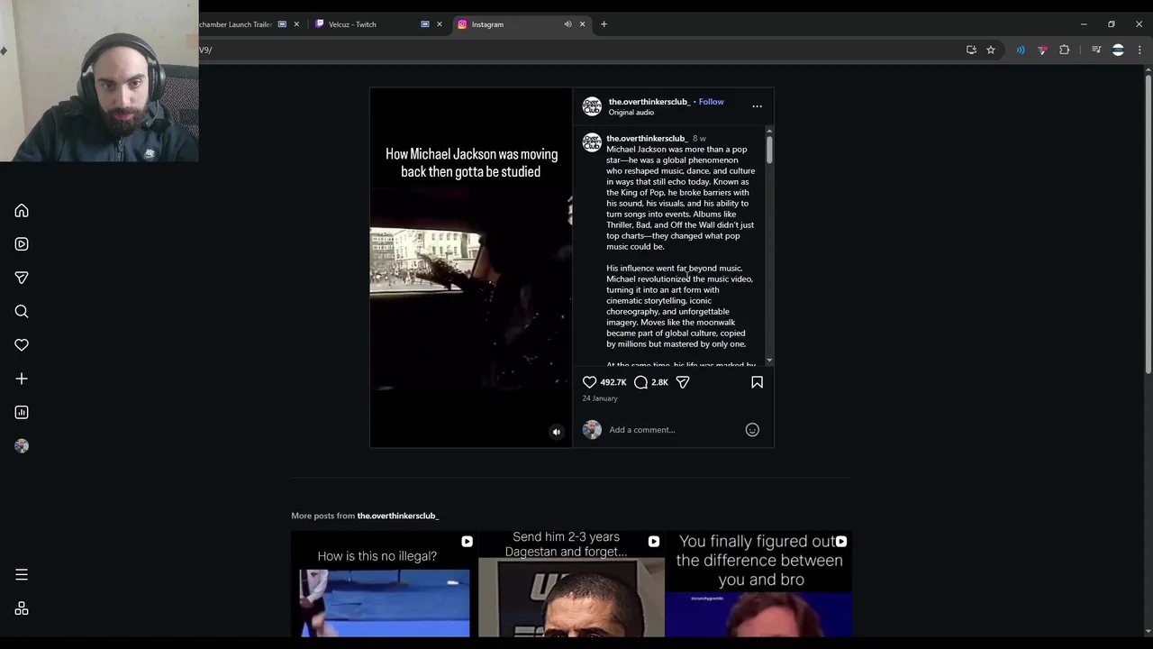Select the Instagram browser tab
Screen dimensions: 1153x649
[522, 24]
